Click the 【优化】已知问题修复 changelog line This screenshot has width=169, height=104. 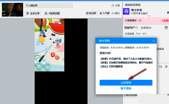coord(111,66)
